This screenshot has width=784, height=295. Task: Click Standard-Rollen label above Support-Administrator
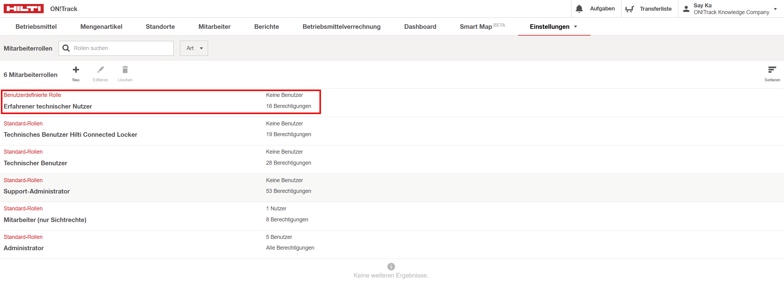(23, 180)
